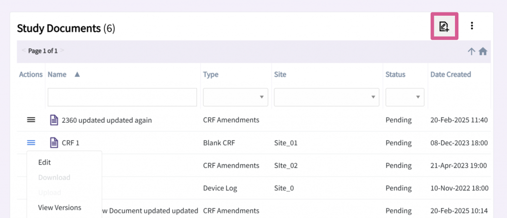The height and width of the screenshot is (218, 507).
Task: Click 'Device Log' type cell
Action: (x=220, y=188)
